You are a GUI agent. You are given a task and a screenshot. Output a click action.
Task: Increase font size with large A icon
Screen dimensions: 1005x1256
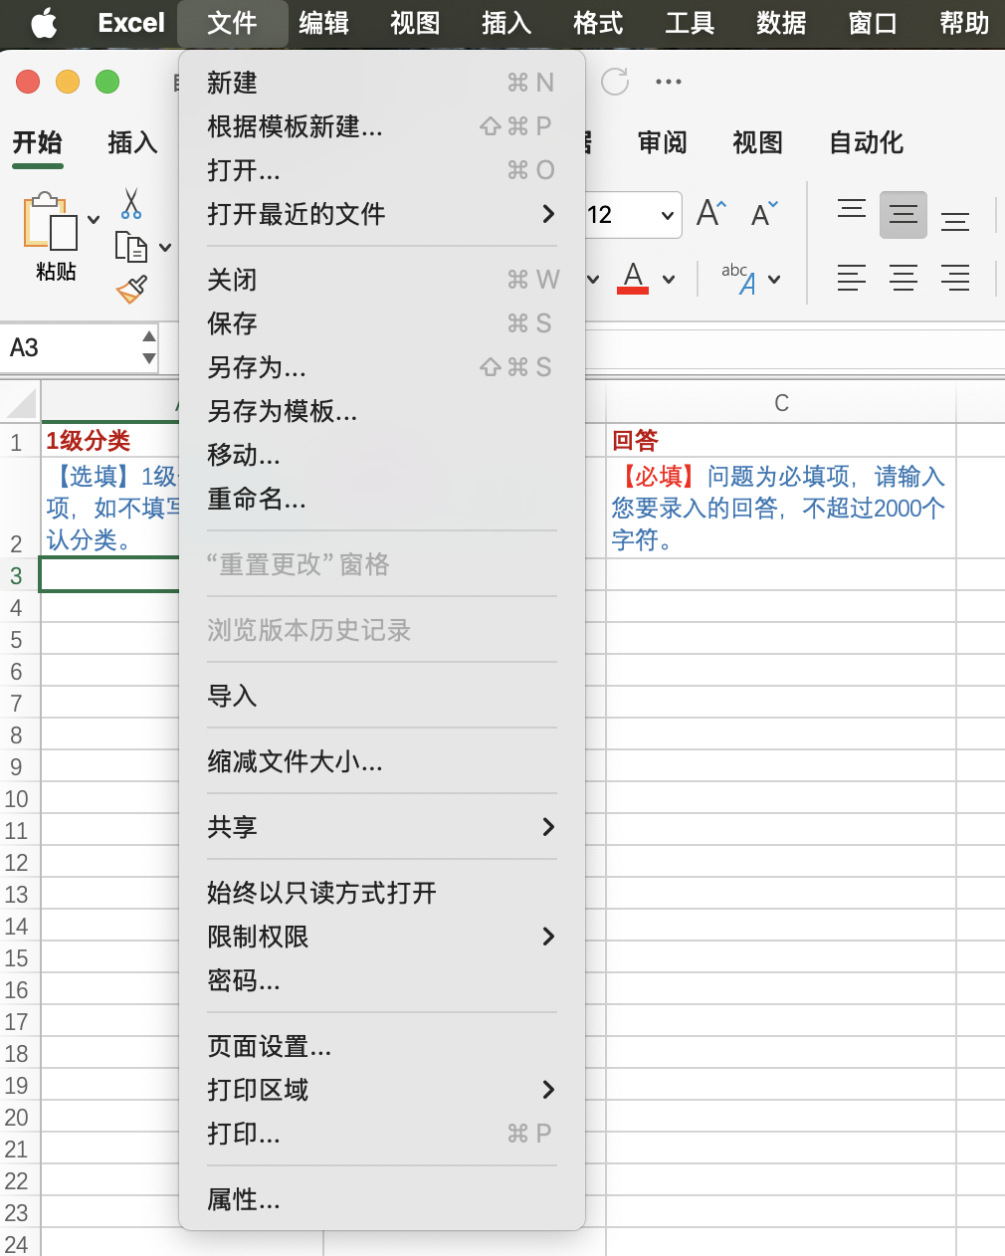click(x=711, y=213)
